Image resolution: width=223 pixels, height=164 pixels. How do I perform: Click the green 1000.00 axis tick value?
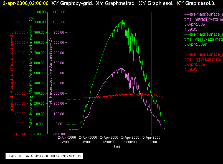[39, 22]
